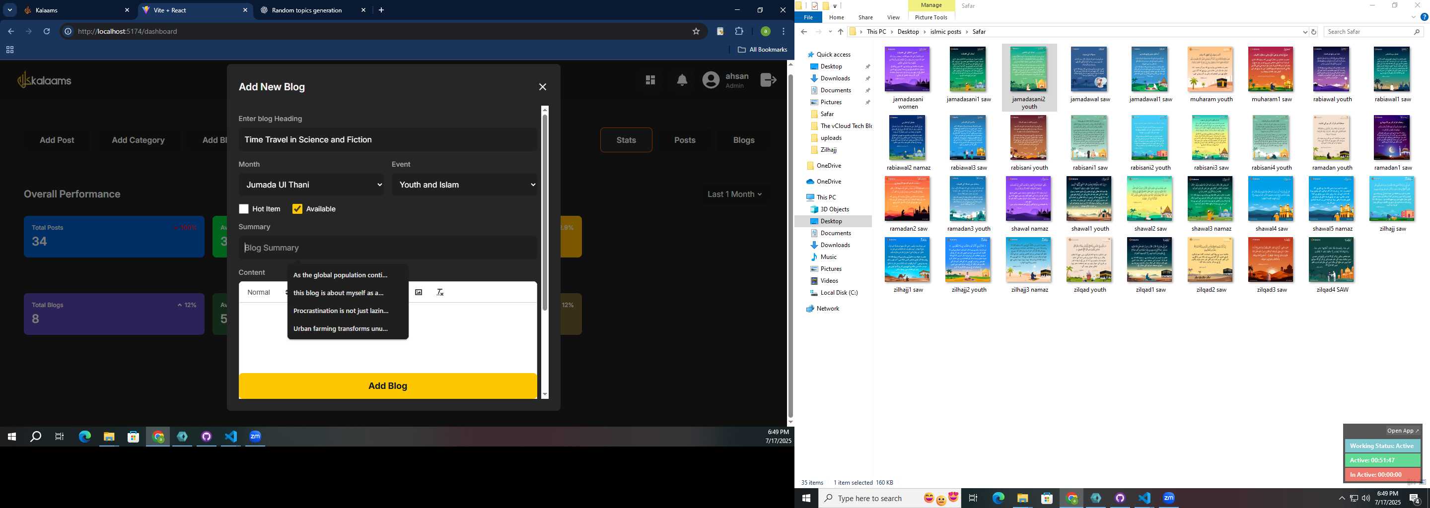Go up one folder level in Explorer
Viewport: 1430px width, 508px height.
[841, 32]
